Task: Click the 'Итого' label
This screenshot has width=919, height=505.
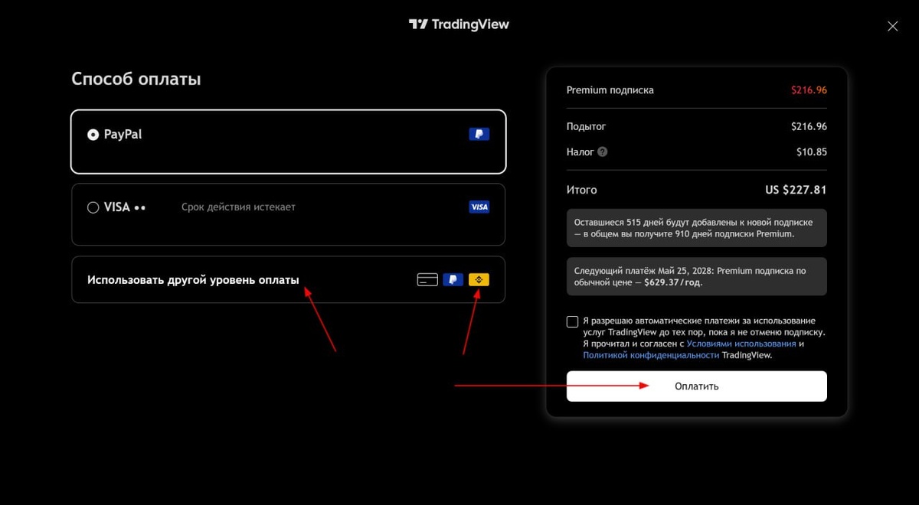Action: 582,190
